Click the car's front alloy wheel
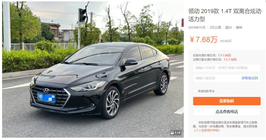The image size is (266, 140). click(x=112, y=103)
